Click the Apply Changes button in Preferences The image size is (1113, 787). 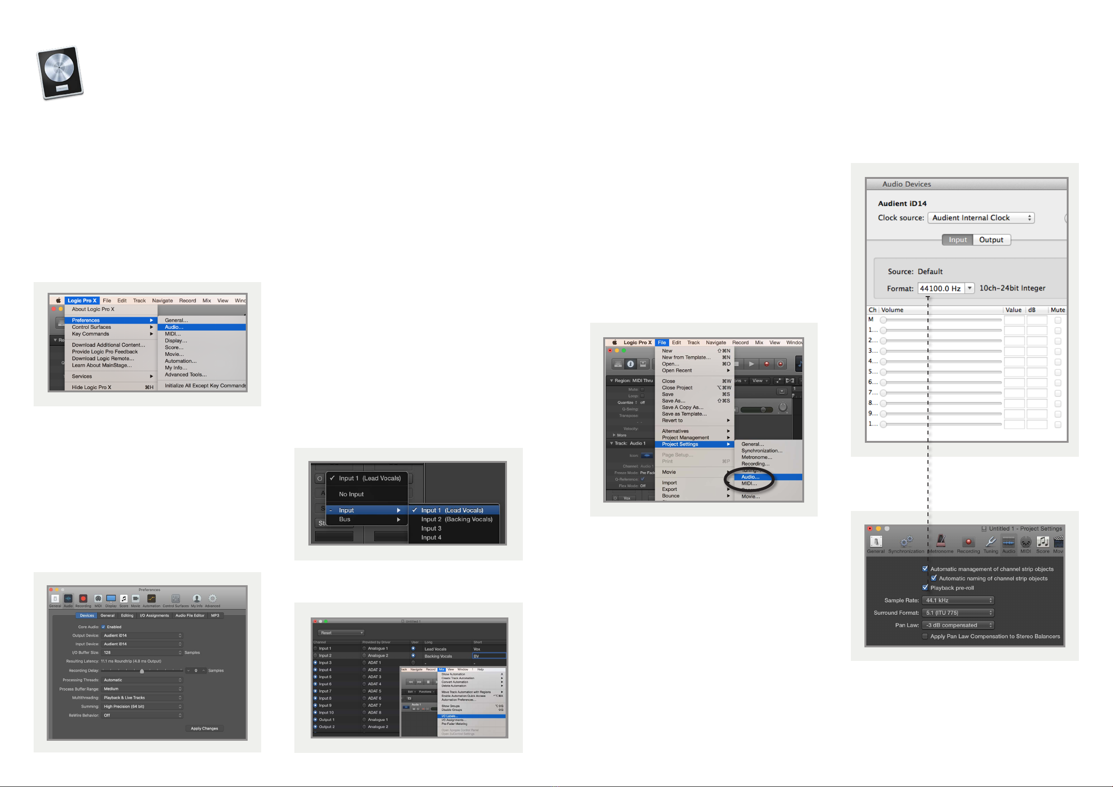point(204,728)
